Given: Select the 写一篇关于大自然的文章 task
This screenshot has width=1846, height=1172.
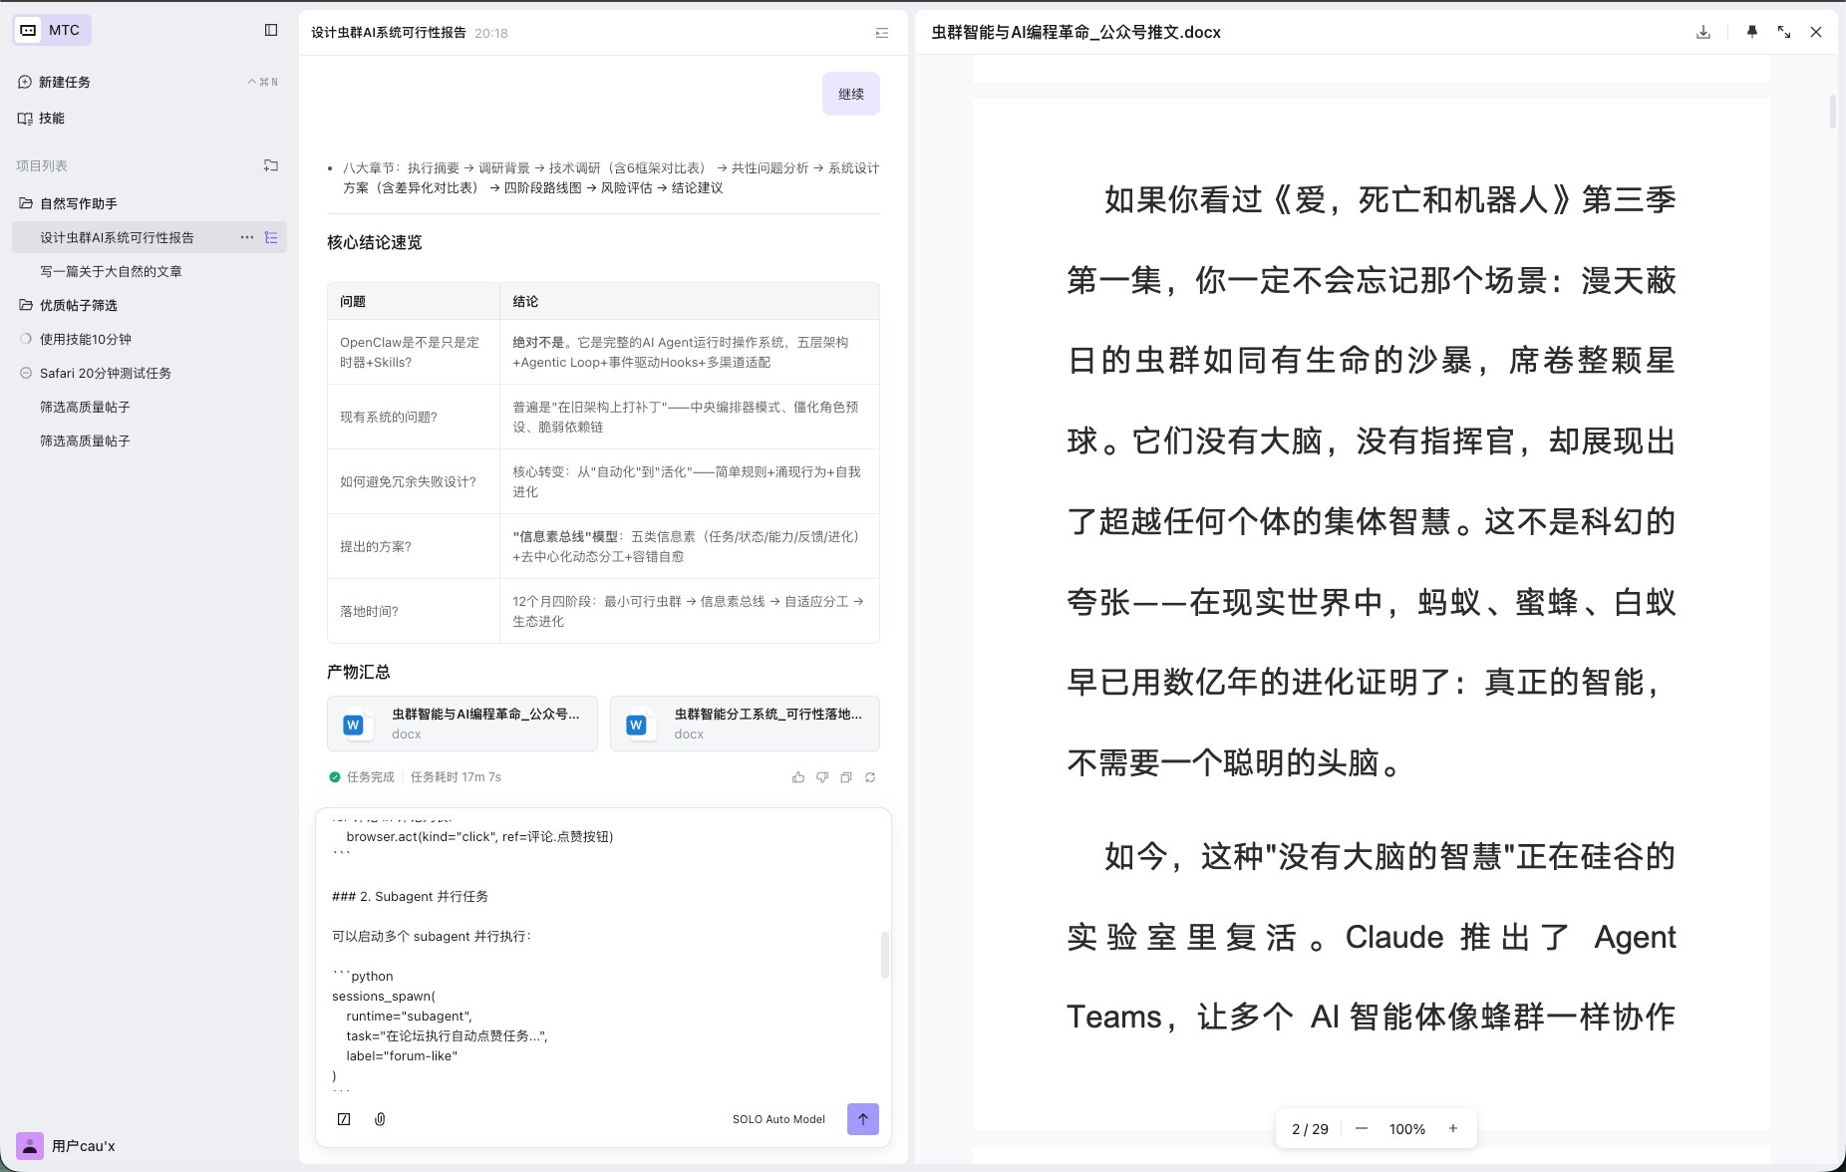Looking at the screenshot, I should click(111, 271).
